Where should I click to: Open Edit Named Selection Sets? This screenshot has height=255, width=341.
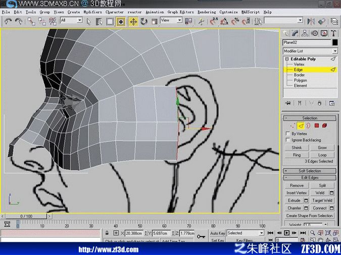click(258, 22)
